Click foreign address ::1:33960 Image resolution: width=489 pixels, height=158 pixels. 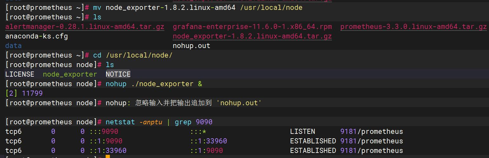click(209, 141)
